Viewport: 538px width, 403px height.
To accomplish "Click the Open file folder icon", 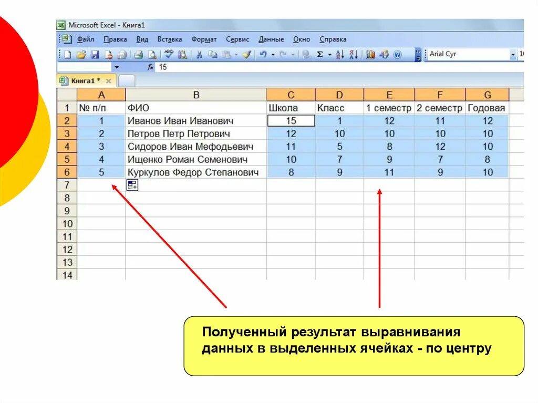I will (x=81, y=54).
